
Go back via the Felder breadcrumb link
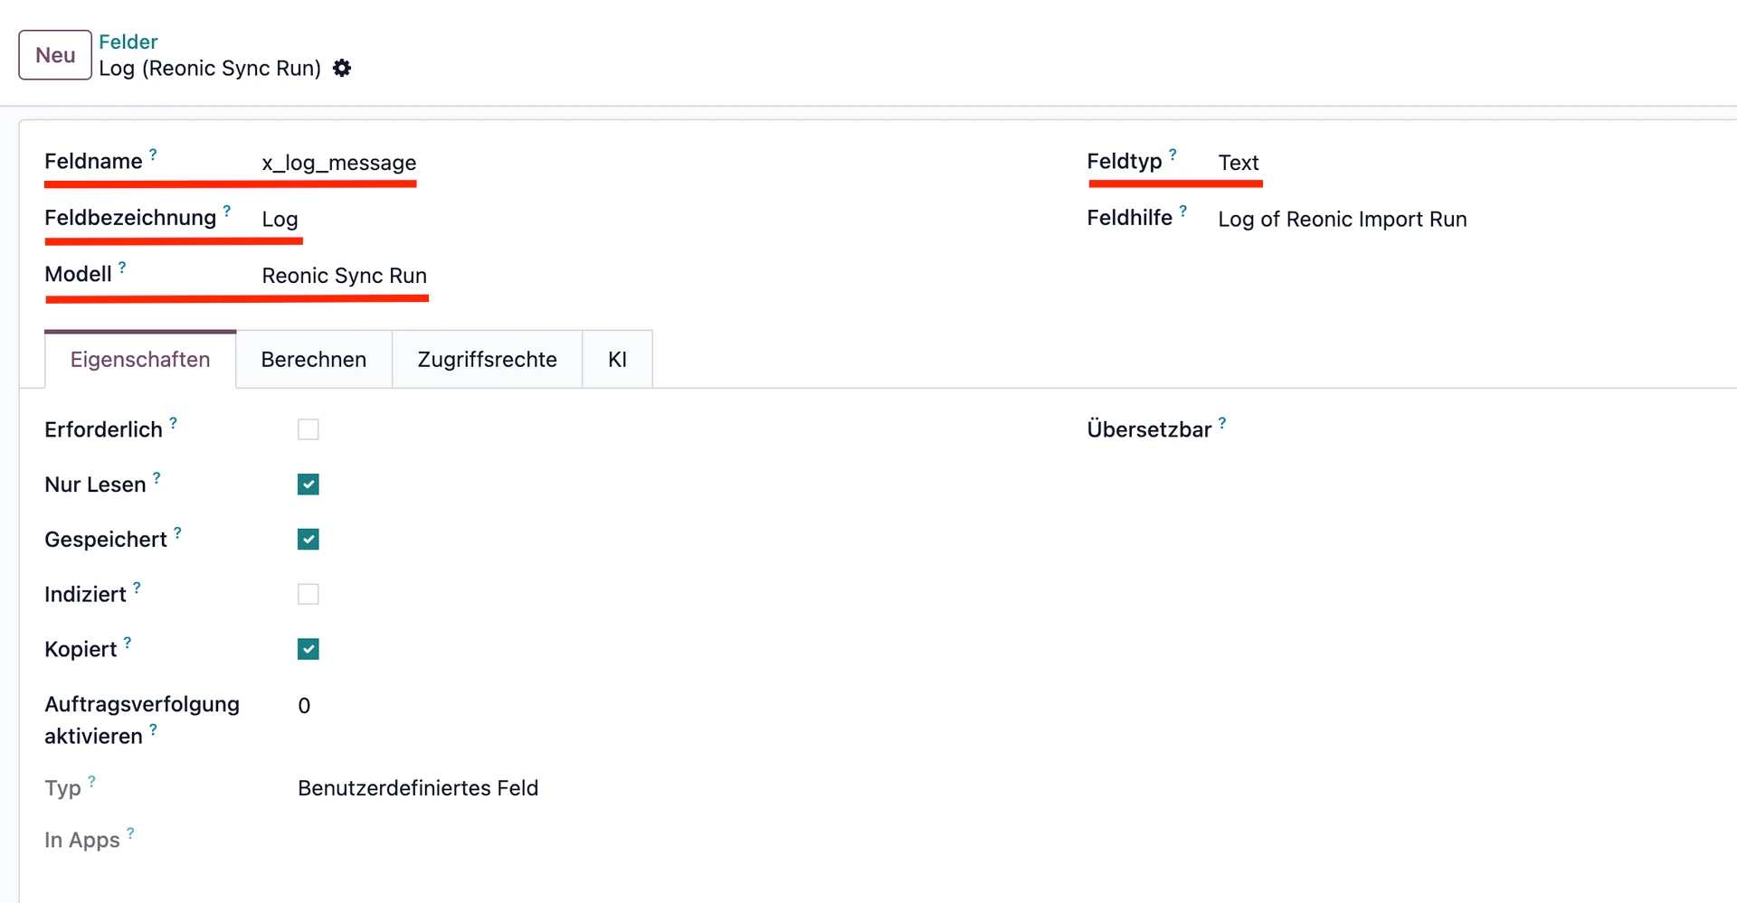(128, 42)
